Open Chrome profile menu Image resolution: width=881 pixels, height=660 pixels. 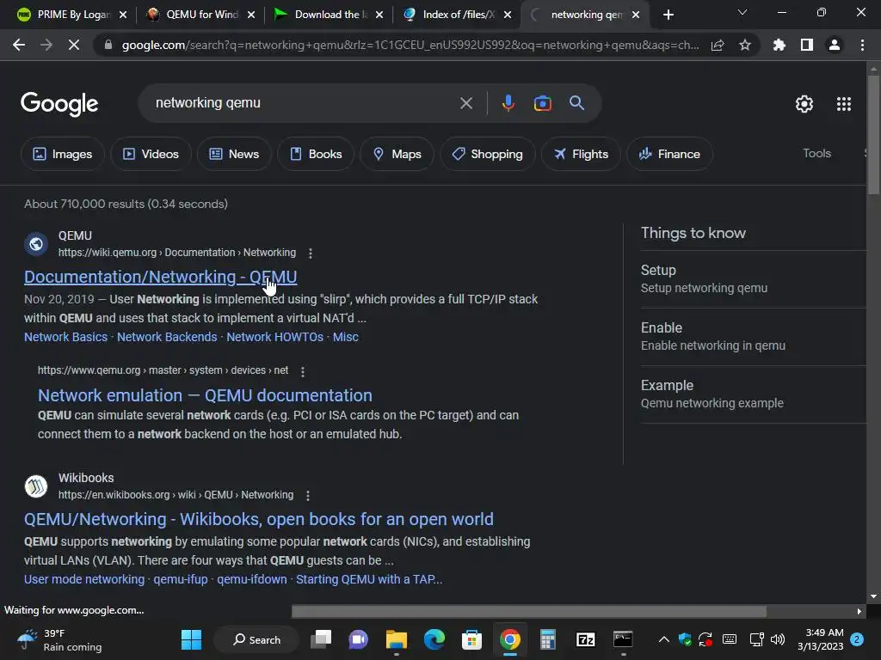835,45
